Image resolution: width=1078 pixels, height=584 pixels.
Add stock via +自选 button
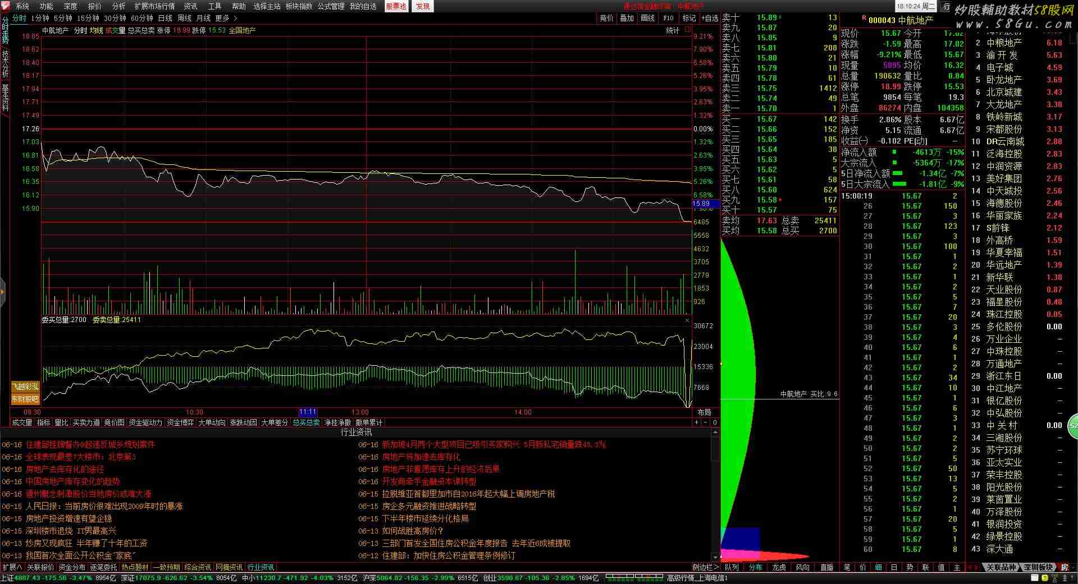(709, 18)
